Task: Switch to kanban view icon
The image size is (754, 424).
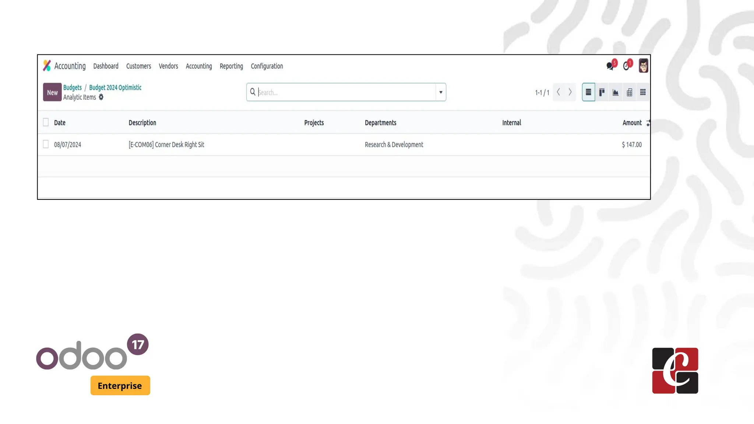Action: (x=602, y=92)
